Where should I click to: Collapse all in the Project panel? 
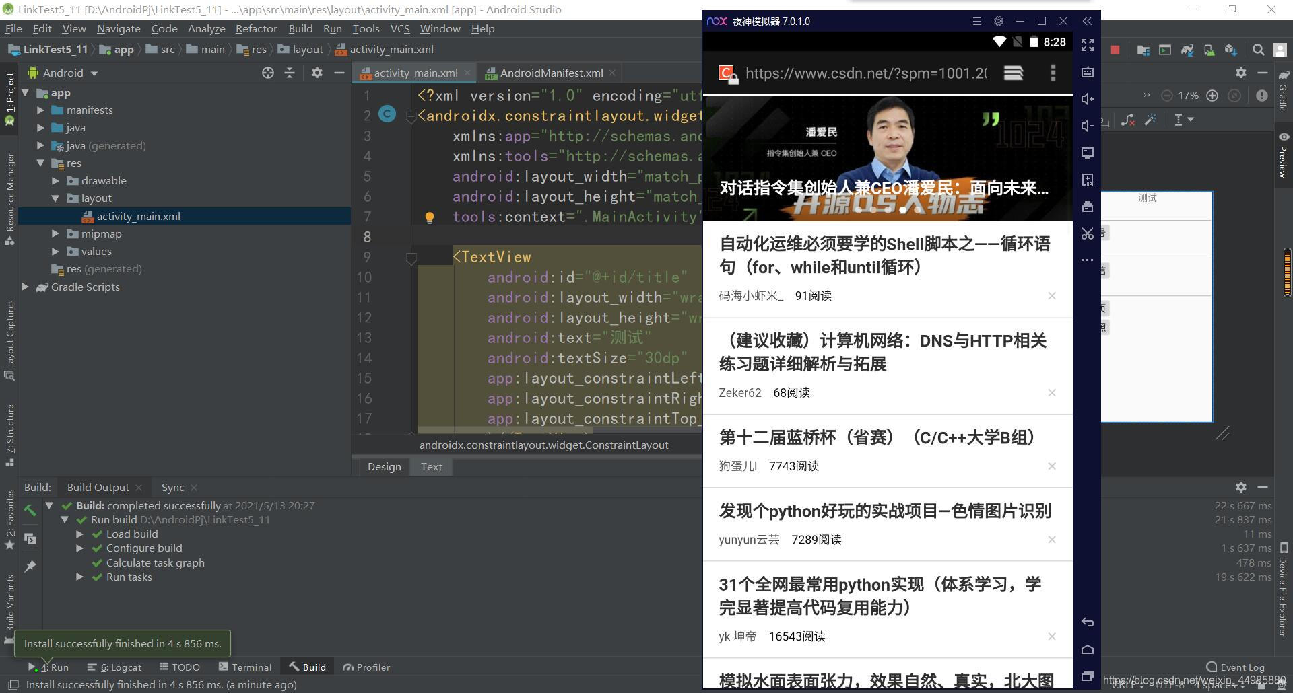coord(290,73)
